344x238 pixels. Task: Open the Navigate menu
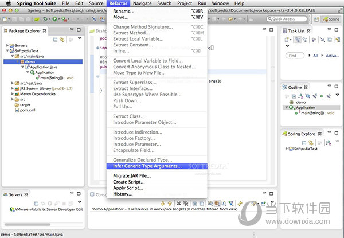tap(142, 3)
